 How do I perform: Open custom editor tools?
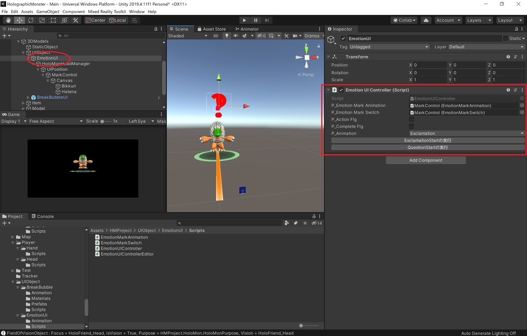pos(76,20)
